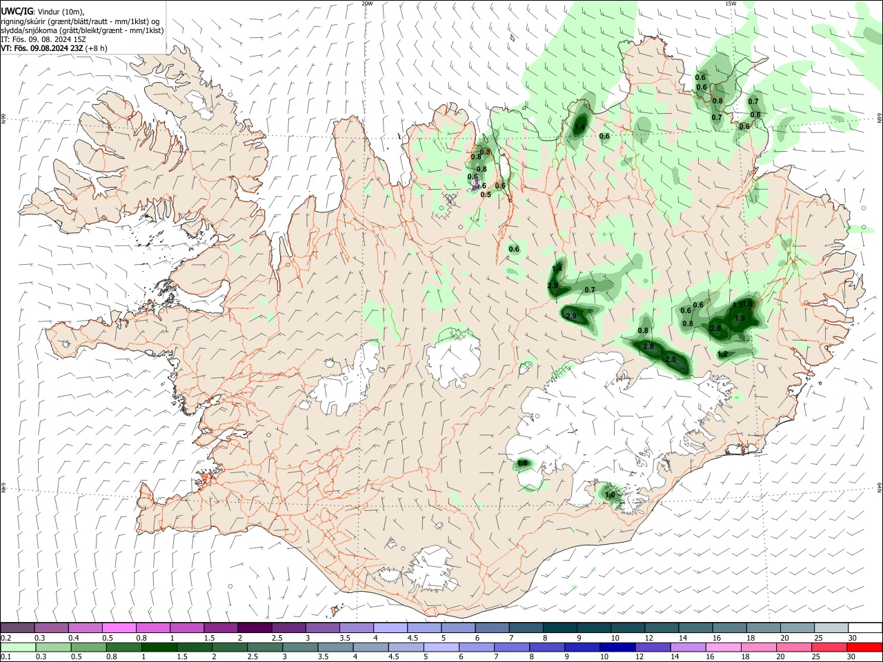883x662 pixels.
Task: Click the 1.4 precipitation value in the north
Action: pos(579,127)
